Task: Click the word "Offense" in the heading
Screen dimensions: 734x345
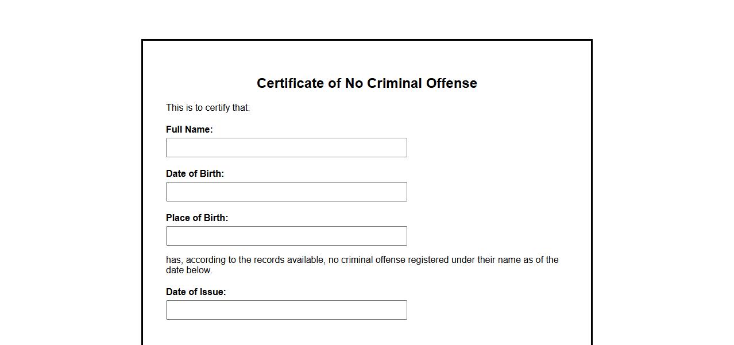Action: coord(451,83)
